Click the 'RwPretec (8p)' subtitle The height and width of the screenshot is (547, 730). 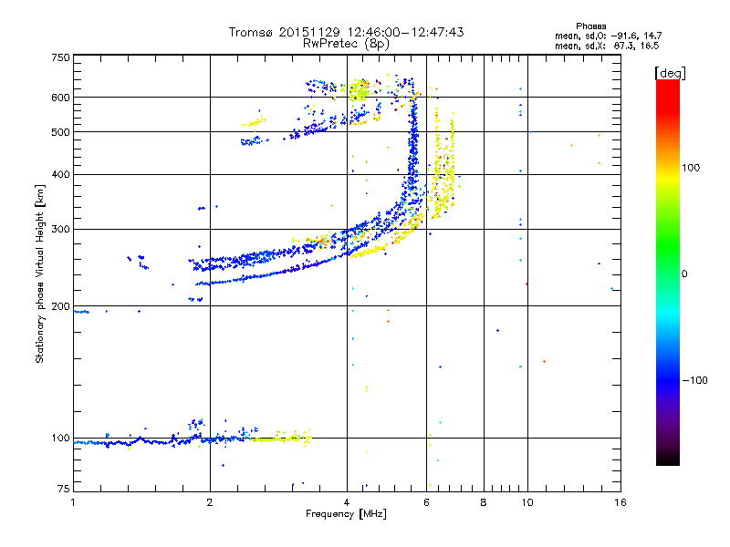pos(347,44)
